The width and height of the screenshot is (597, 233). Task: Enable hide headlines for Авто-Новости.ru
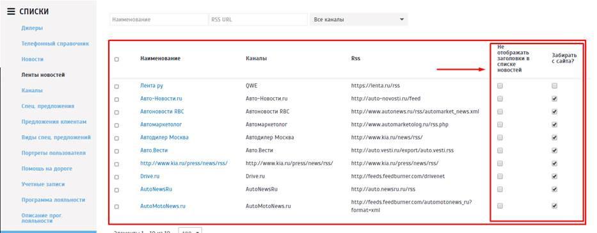click(500, 99)
